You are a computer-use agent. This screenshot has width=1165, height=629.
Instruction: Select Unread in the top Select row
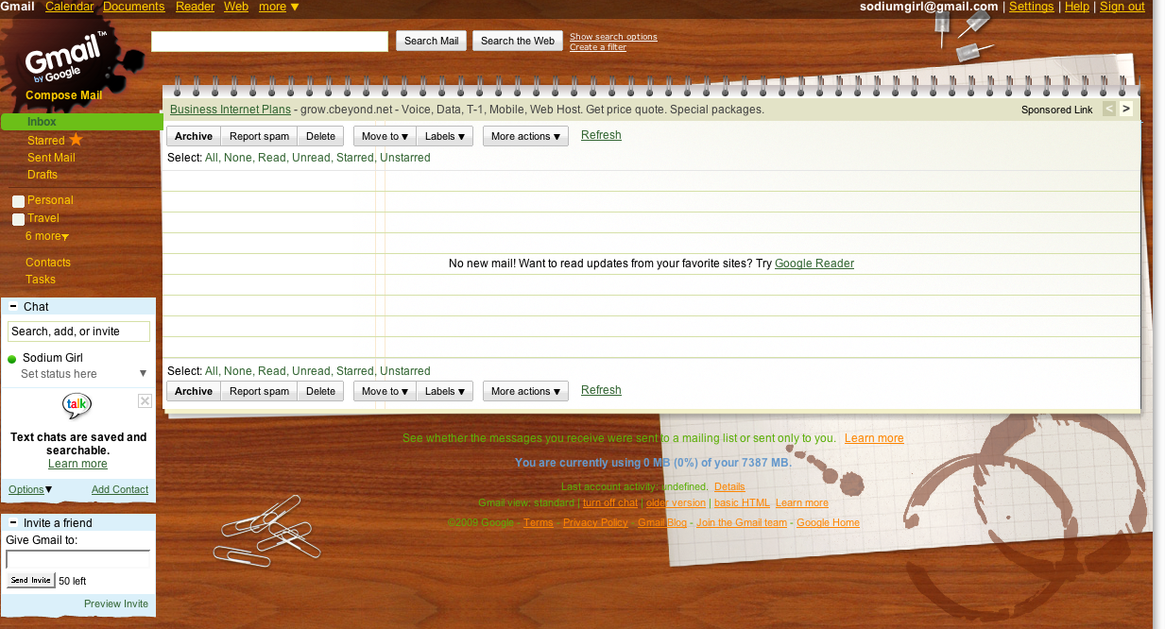pyautogui.click(x=310, y=158)
